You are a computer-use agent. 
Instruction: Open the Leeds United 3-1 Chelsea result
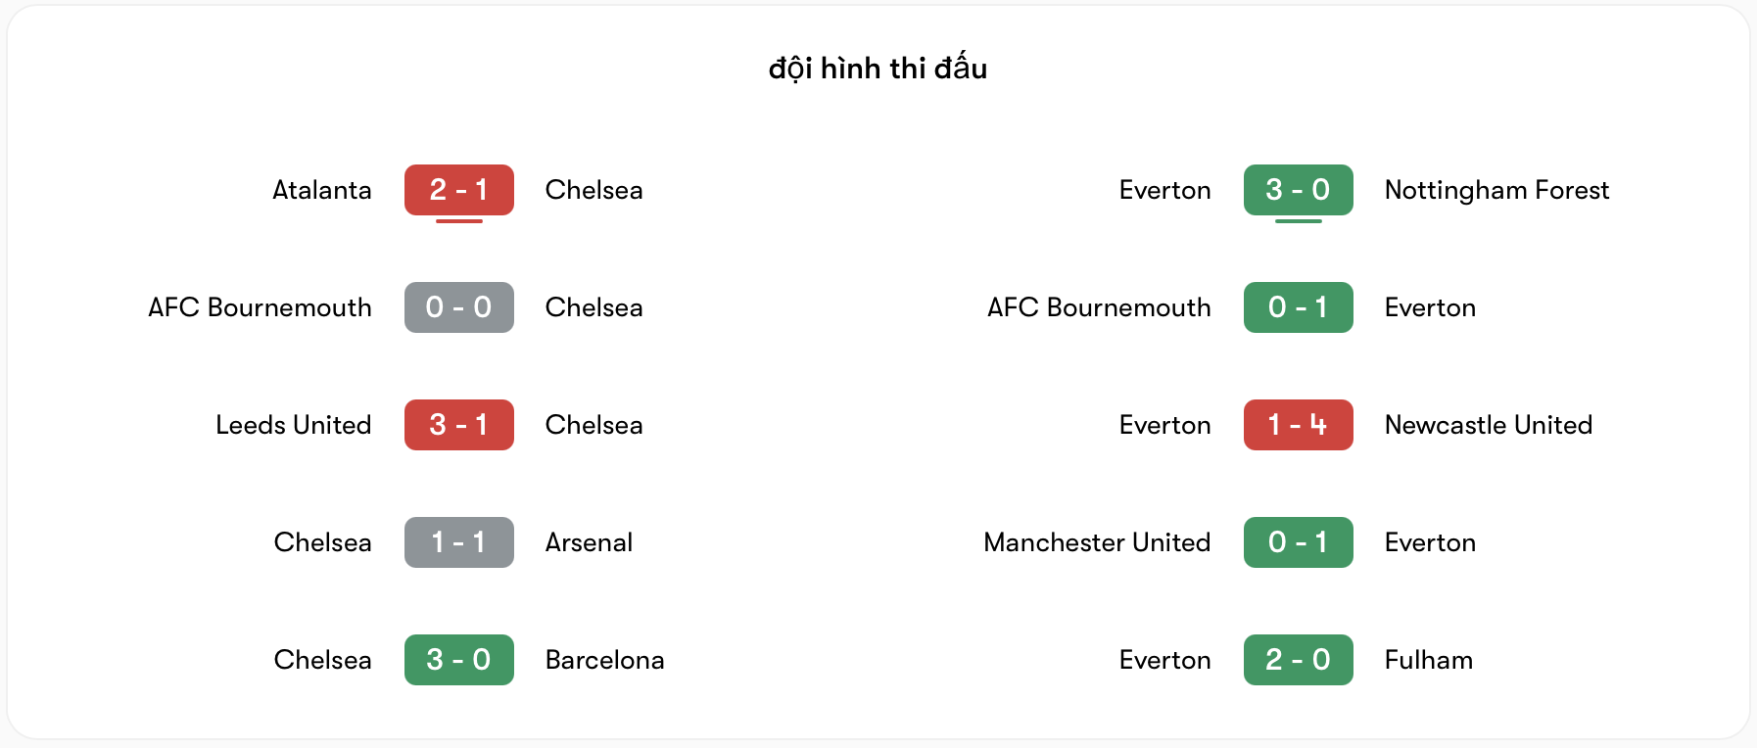(x=458, y=425)
